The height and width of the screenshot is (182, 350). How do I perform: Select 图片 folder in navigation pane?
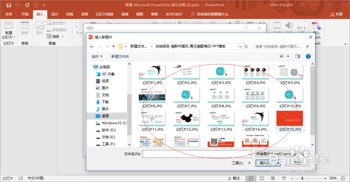coord(102,88)
